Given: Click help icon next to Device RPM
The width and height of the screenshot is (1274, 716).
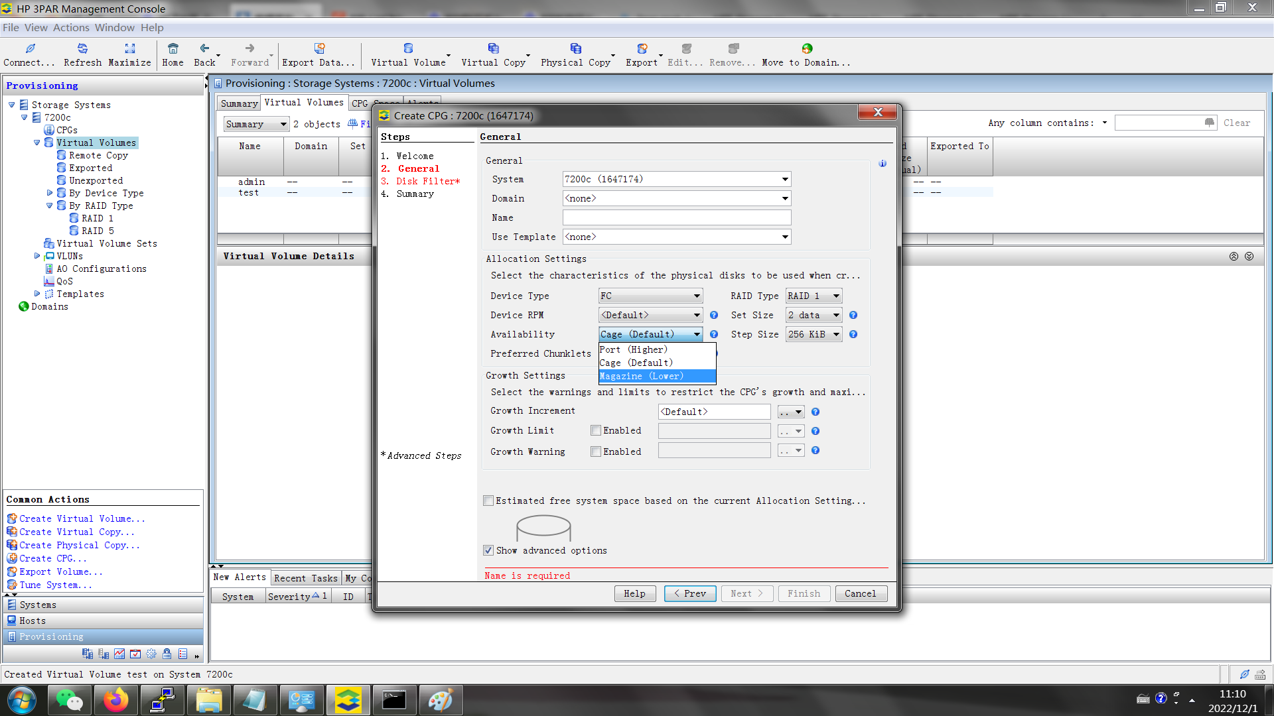Looking at the screenshot, I should (x=714, y=316).
